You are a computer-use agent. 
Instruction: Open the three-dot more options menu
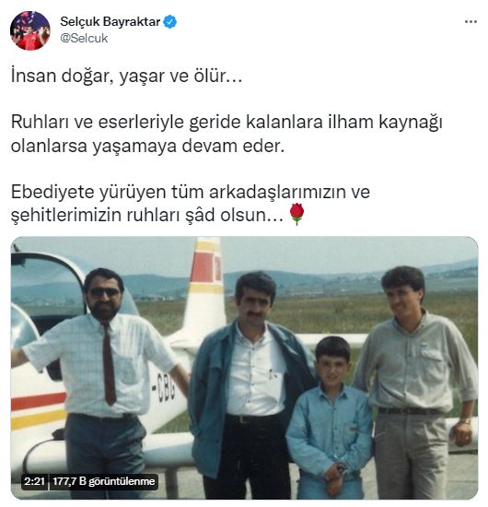point(471,22)
